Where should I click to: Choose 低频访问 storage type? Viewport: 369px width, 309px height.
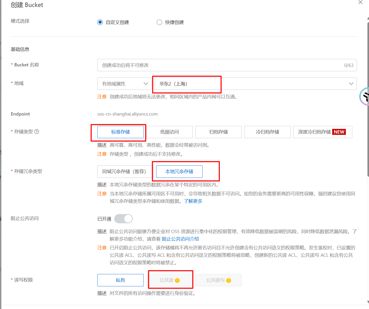(169, 132)
